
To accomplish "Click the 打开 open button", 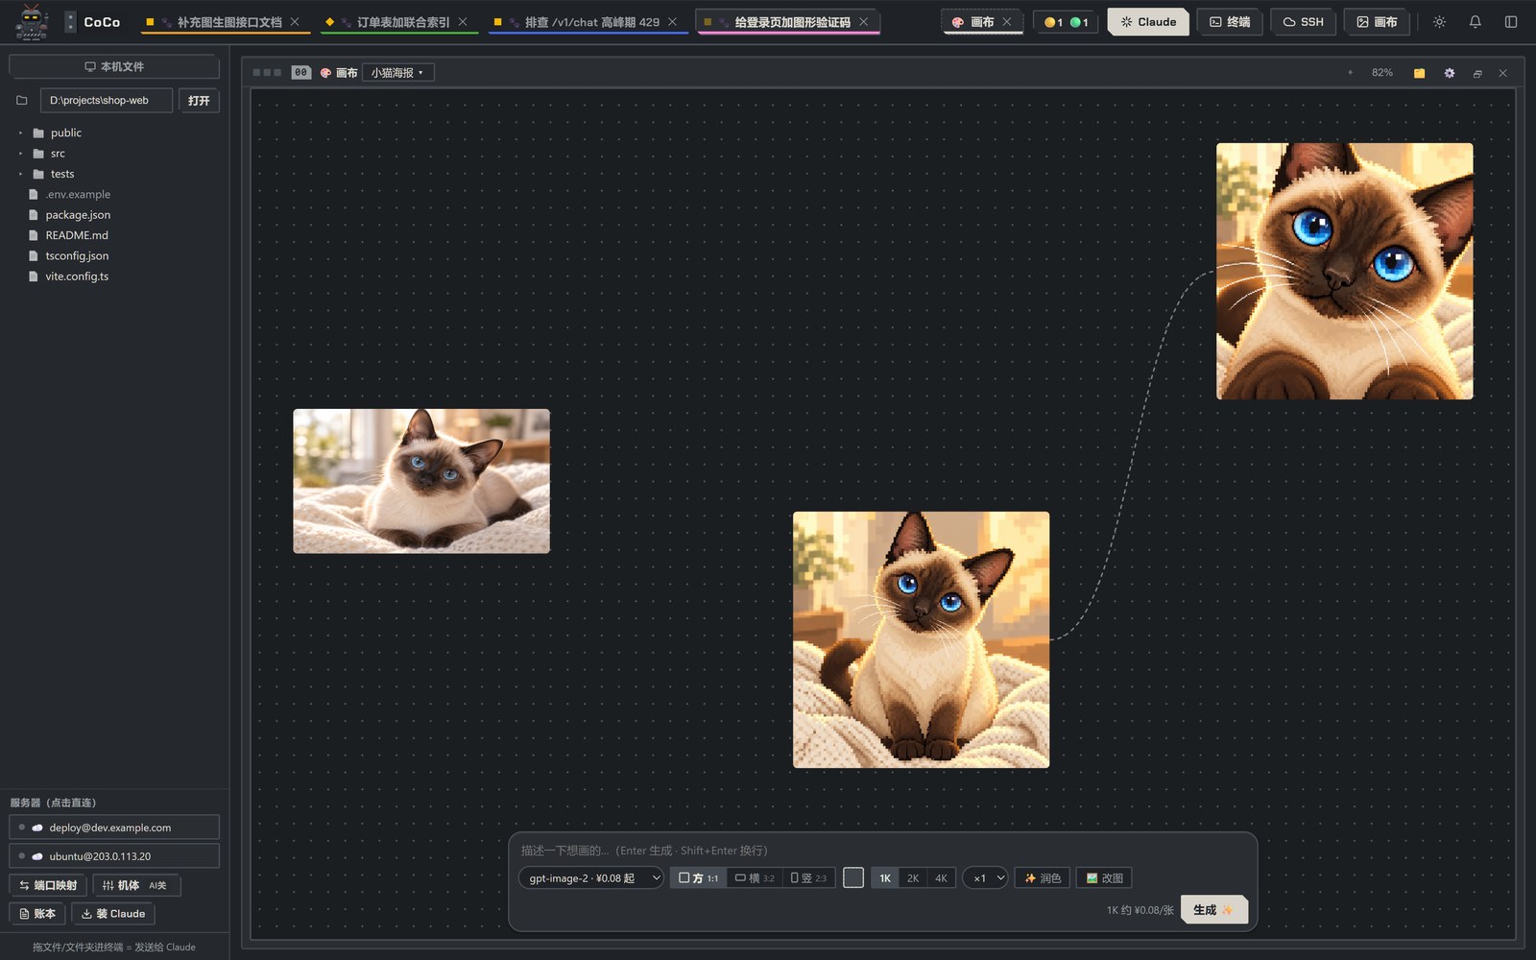I will (199, 101).
